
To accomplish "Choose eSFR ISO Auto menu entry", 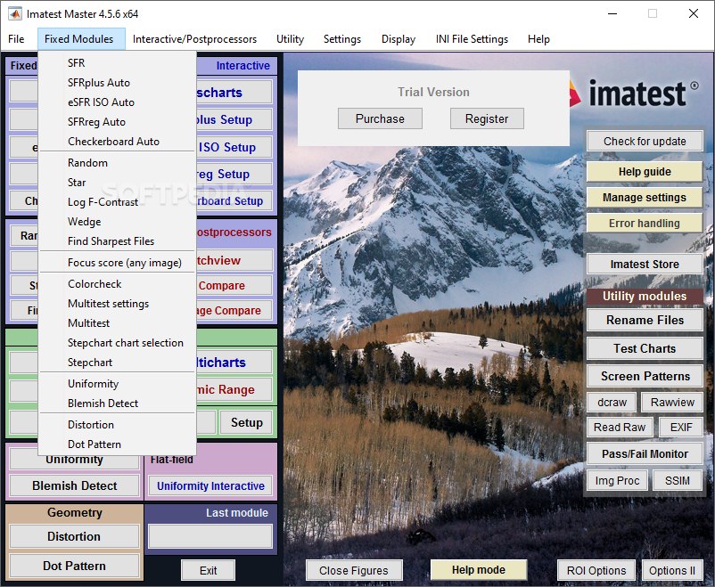I will point(118,102).
